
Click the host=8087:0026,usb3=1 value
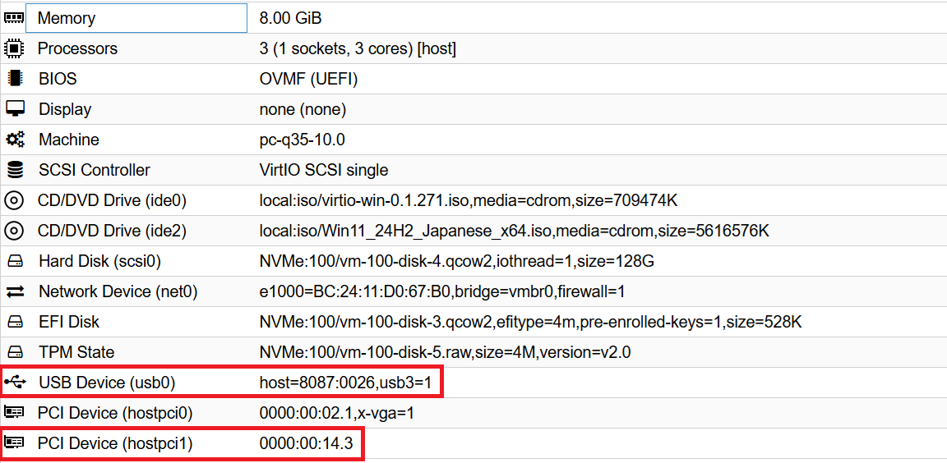(x=345, y=383)
